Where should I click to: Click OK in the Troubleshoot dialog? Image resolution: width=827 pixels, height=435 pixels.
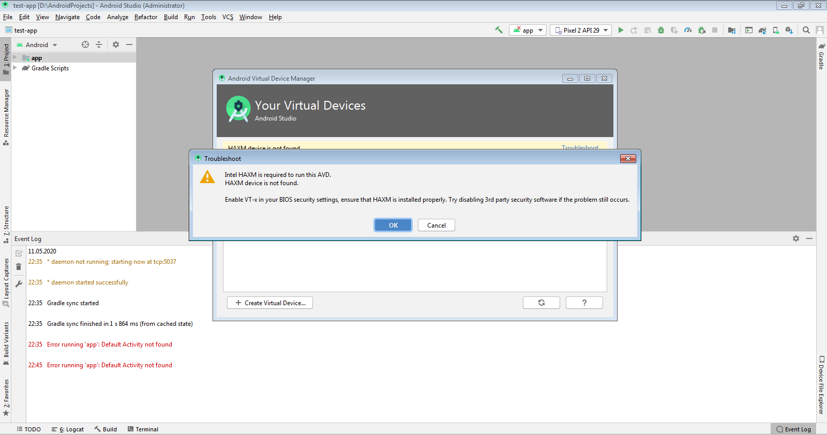(x=393, y=226)
